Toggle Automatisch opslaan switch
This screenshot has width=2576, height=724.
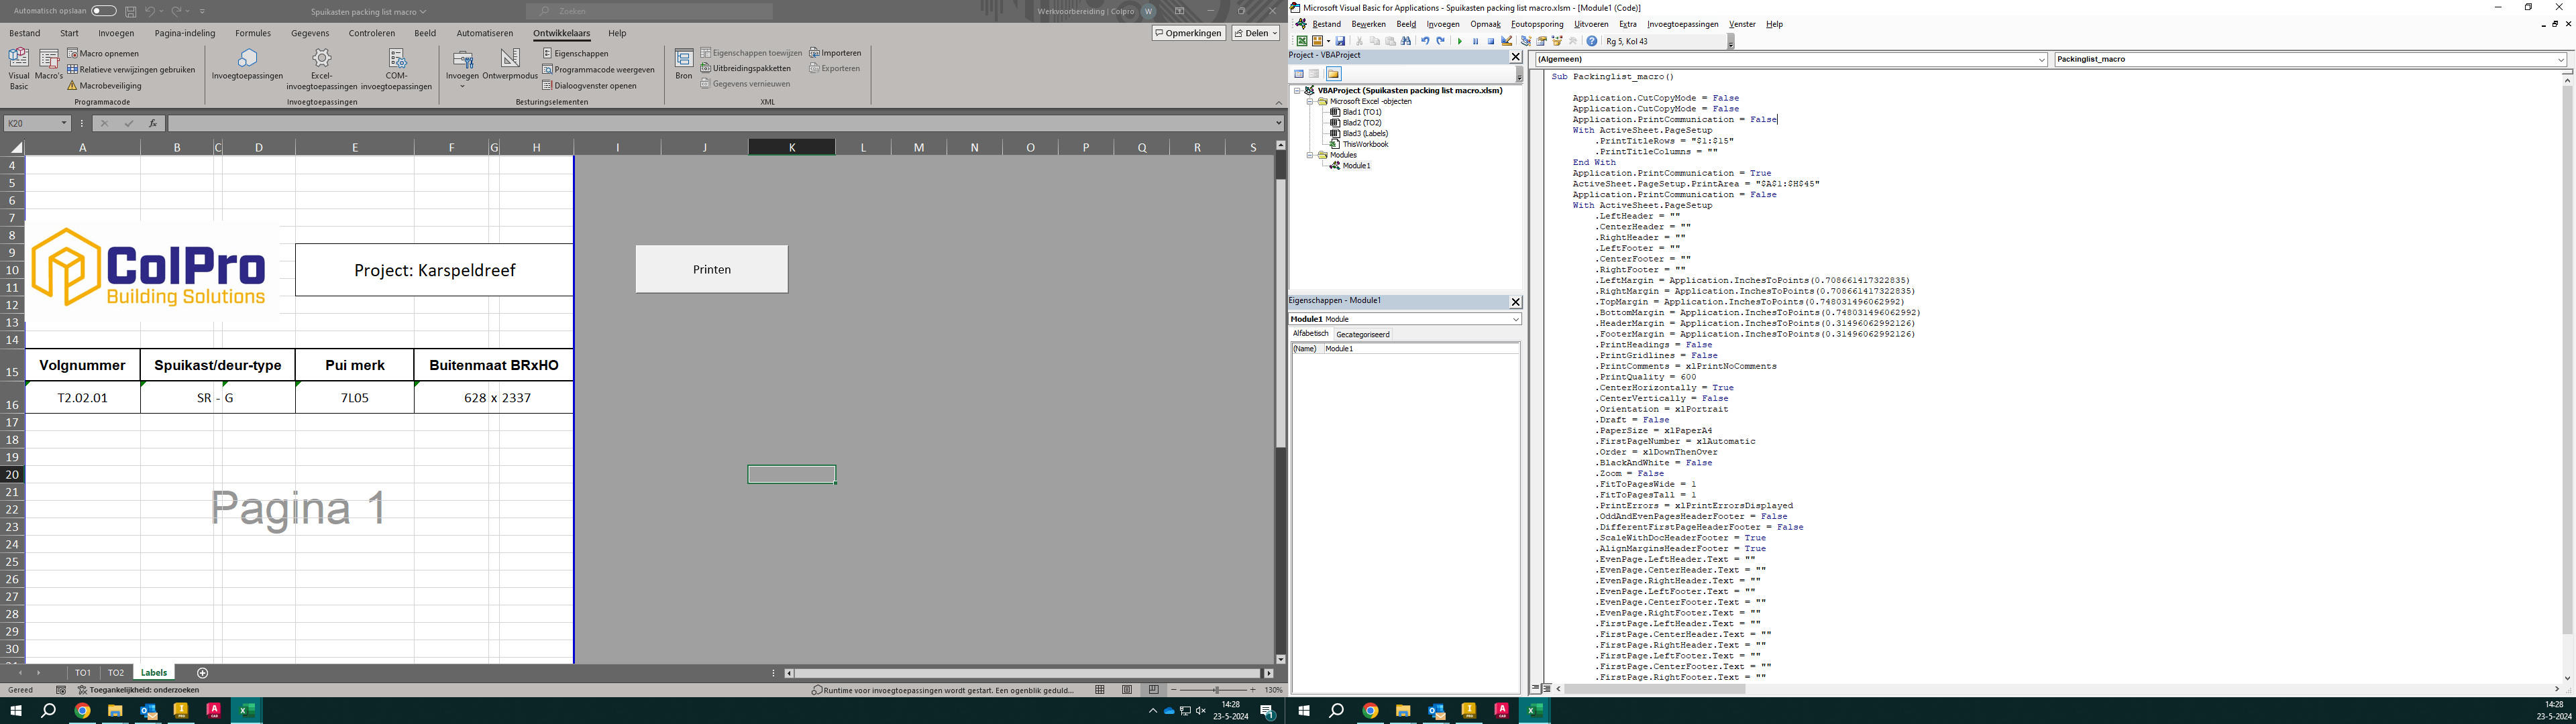[x=103, y=11]
